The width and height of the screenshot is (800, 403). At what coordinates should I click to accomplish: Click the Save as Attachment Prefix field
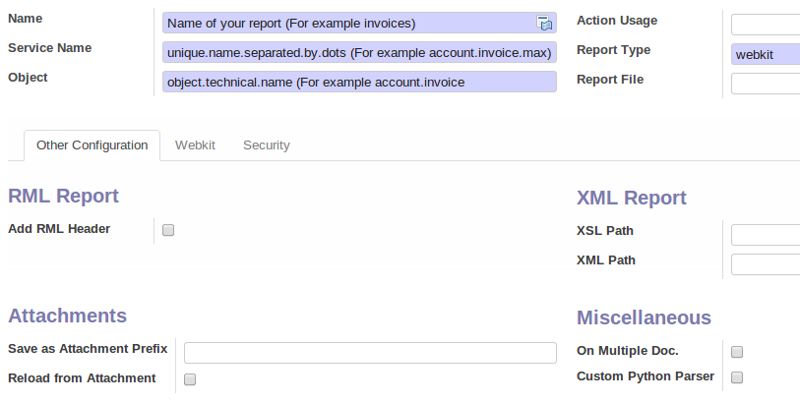click(370, 353)
